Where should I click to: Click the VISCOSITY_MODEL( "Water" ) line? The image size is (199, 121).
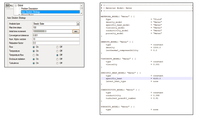tap(118, 59)
